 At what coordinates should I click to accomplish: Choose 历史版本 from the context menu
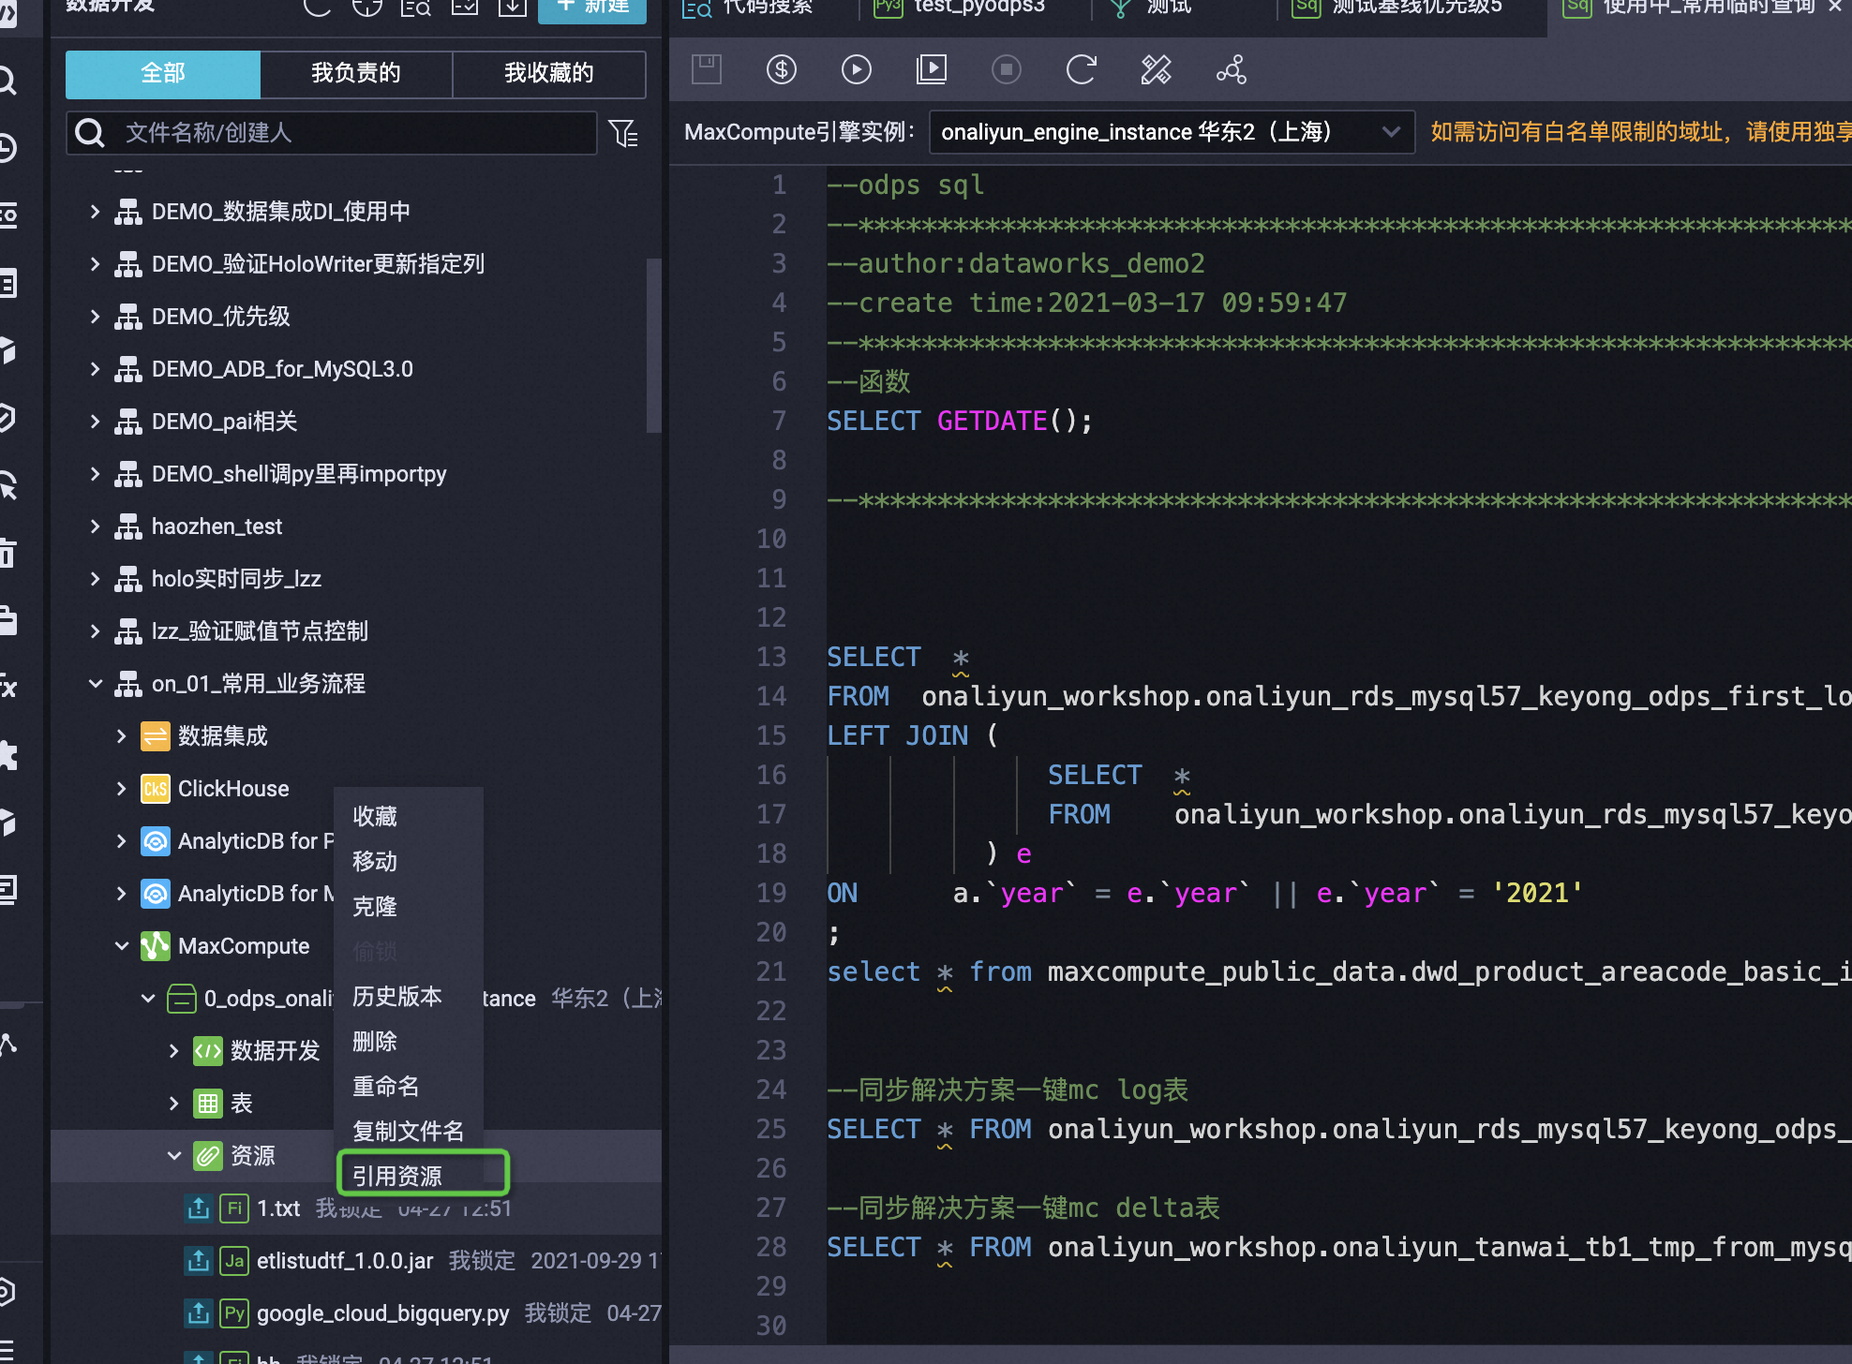[x=397, y=997]
